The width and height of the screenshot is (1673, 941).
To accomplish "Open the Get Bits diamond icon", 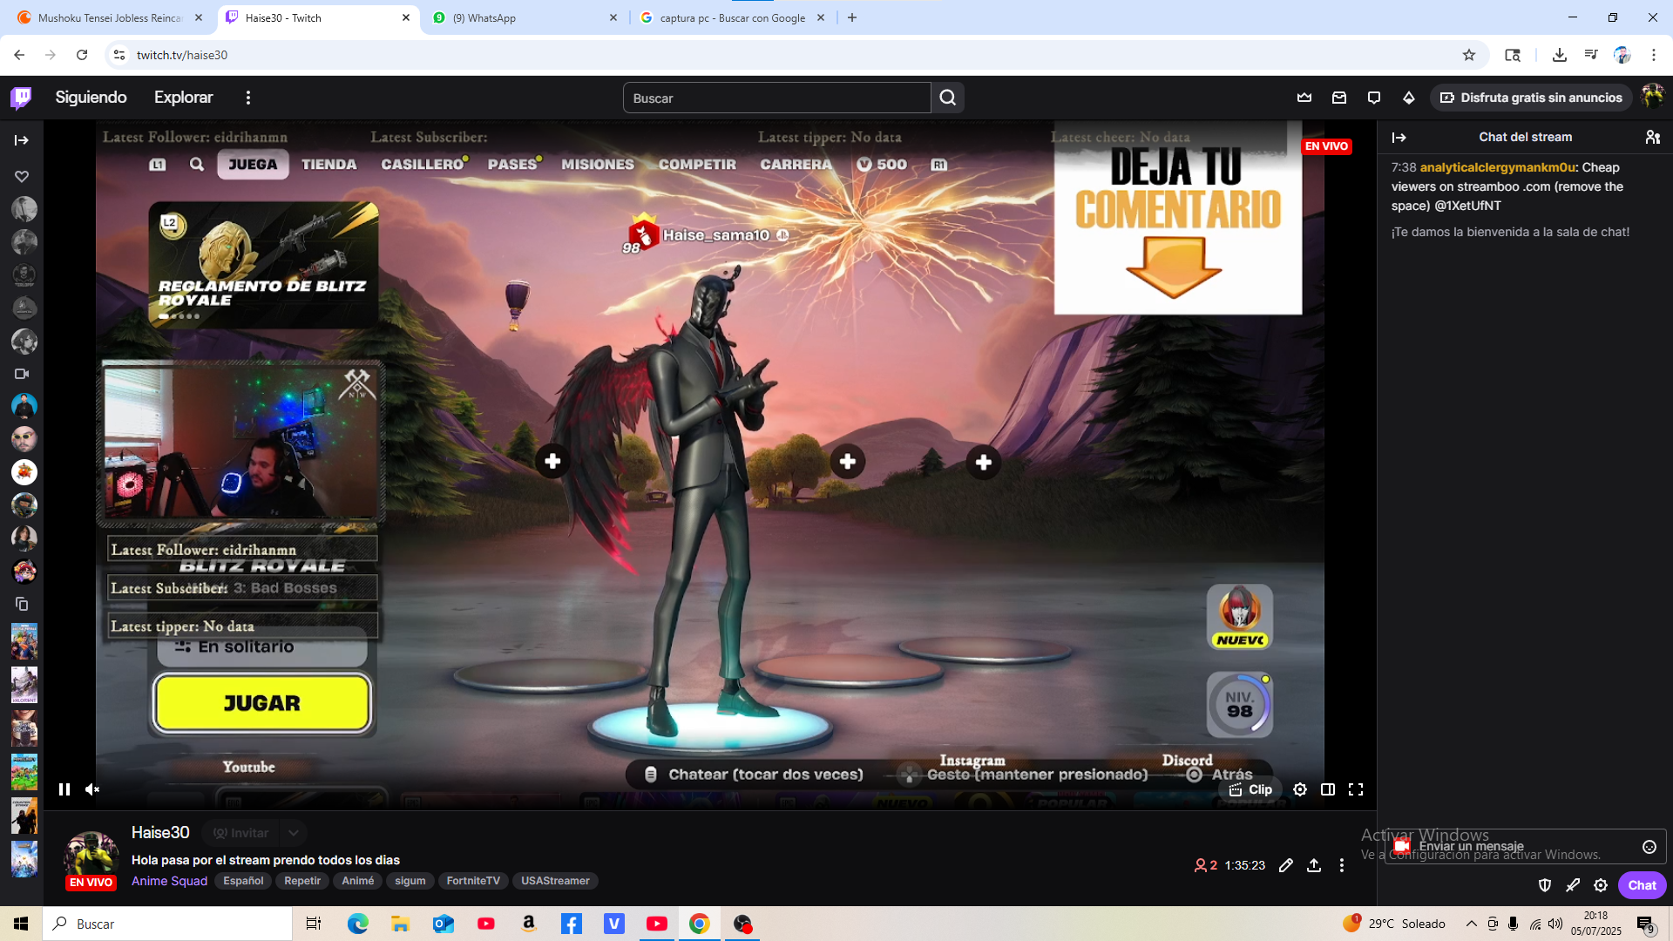I will coord(1409,98).
